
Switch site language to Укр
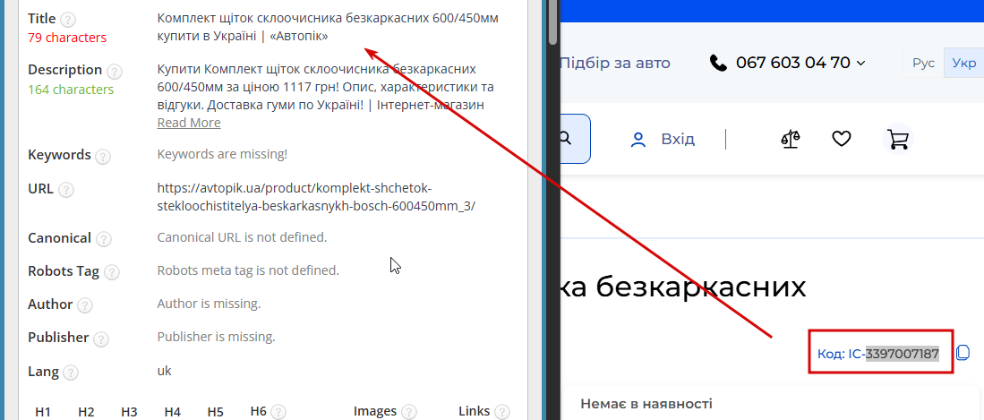tap(963, 64)
